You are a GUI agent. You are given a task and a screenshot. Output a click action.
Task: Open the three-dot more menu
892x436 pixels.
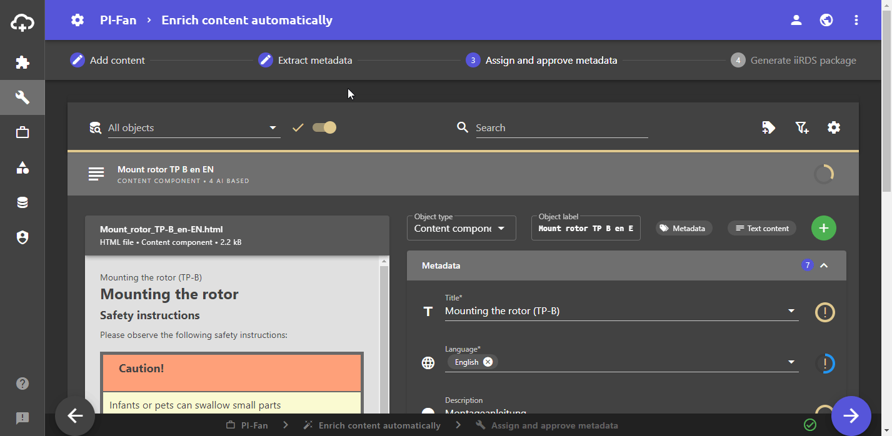click(x=856, y=20)
